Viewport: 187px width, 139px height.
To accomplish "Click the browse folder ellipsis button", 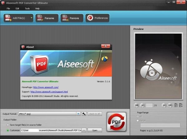I will point(84,130).
